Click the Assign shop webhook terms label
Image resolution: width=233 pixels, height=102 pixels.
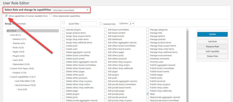point(79,43)
